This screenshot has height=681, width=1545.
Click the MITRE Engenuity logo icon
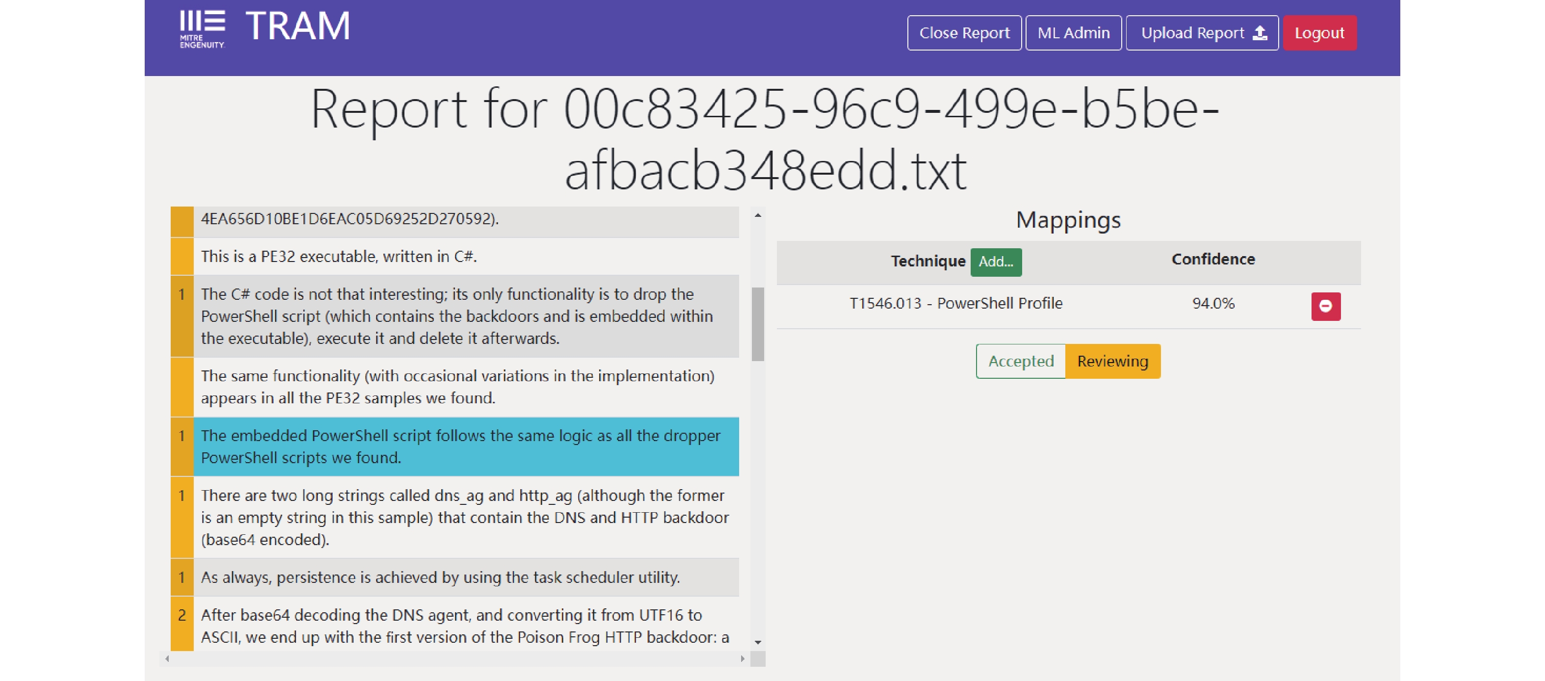pyautogui.click(x=202, y=28)
